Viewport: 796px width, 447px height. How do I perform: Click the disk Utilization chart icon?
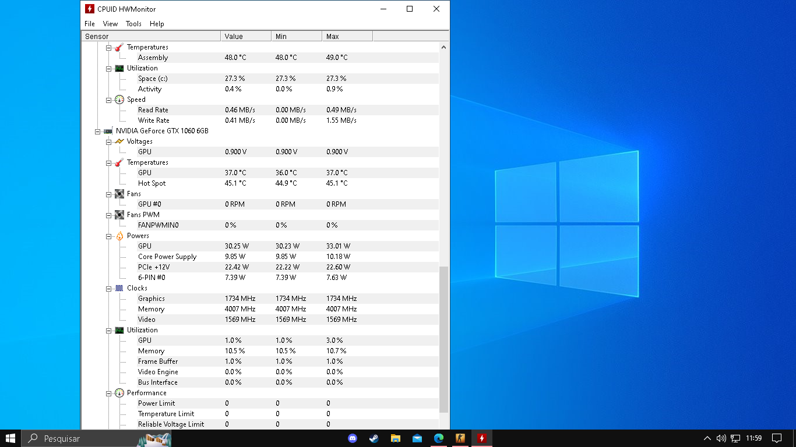click(x=119, y=68)
